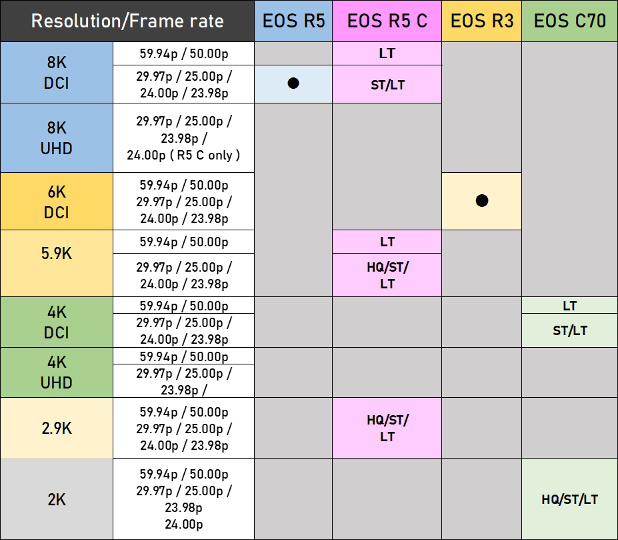
Task: Choose the EOS C70 column header
Action: pyautogui.click(x=570, y=21)
